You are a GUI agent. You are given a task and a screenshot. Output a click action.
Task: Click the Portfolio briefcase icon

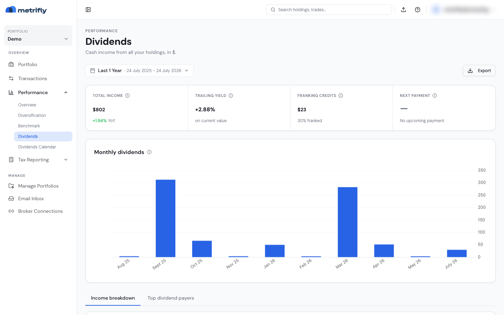11,64
